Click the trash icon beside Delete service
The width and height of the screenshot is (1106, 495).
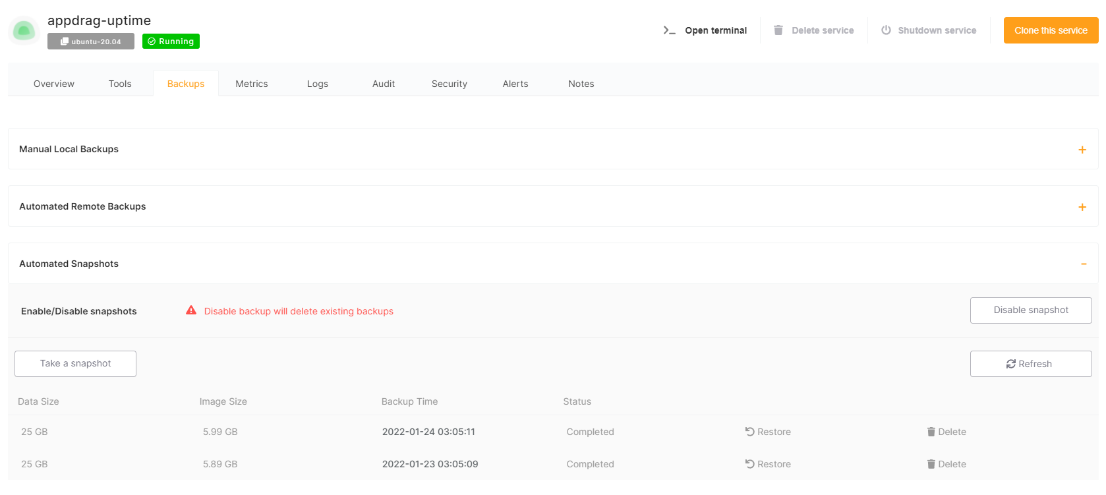[x=778, y=30]
